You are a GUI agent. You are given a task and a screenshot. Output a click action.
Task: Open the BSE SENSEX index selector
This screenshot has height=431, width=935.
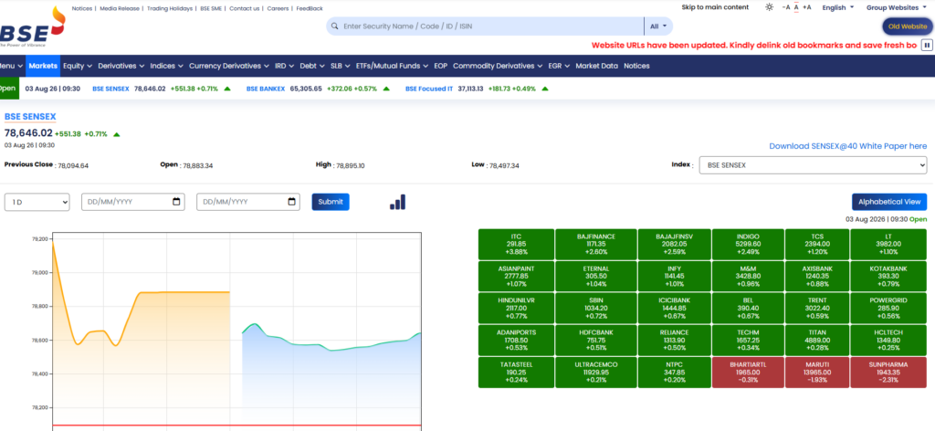(813, 164)
